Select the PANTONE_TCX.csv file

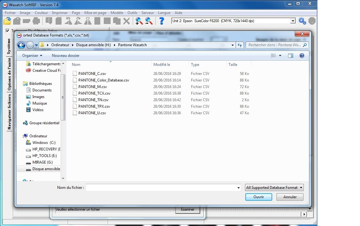94,93
